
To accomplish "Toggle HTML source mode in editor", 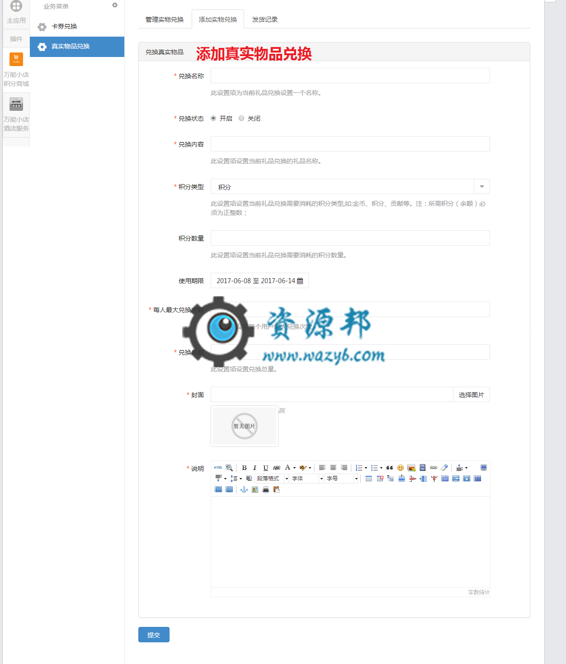I will (218, 468).
